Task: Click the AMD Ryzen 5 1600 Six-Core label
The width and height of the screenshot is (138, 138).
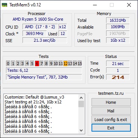Action: tap(38, 19)
